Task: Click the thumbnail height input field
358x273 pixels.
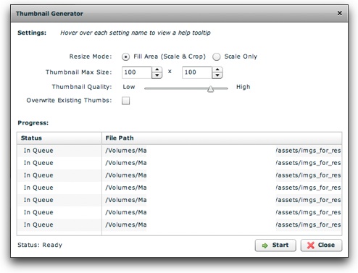Action: click(197, 72)
